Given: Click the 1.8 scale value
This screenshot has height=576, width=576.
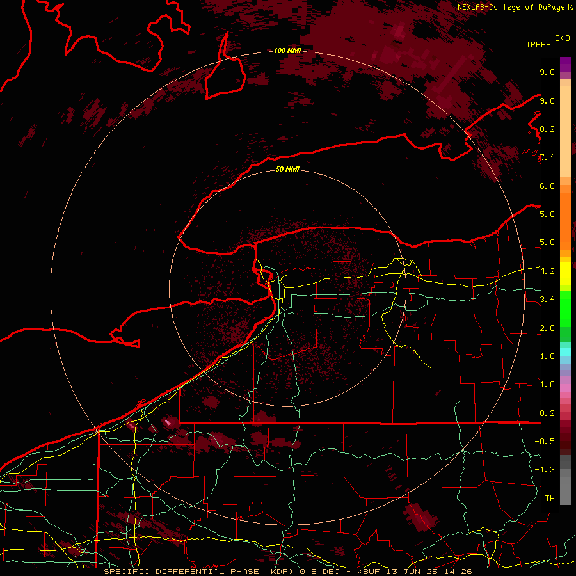Looking at the screenshot, I should [x=547, y=356].
